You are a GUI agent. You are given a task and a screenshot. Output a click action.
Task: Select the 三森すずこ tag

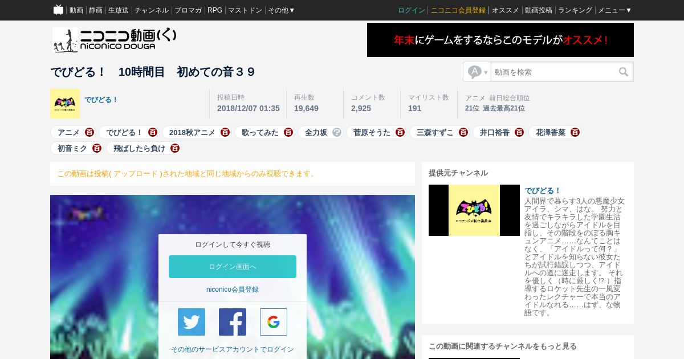[x=435, y=132]
